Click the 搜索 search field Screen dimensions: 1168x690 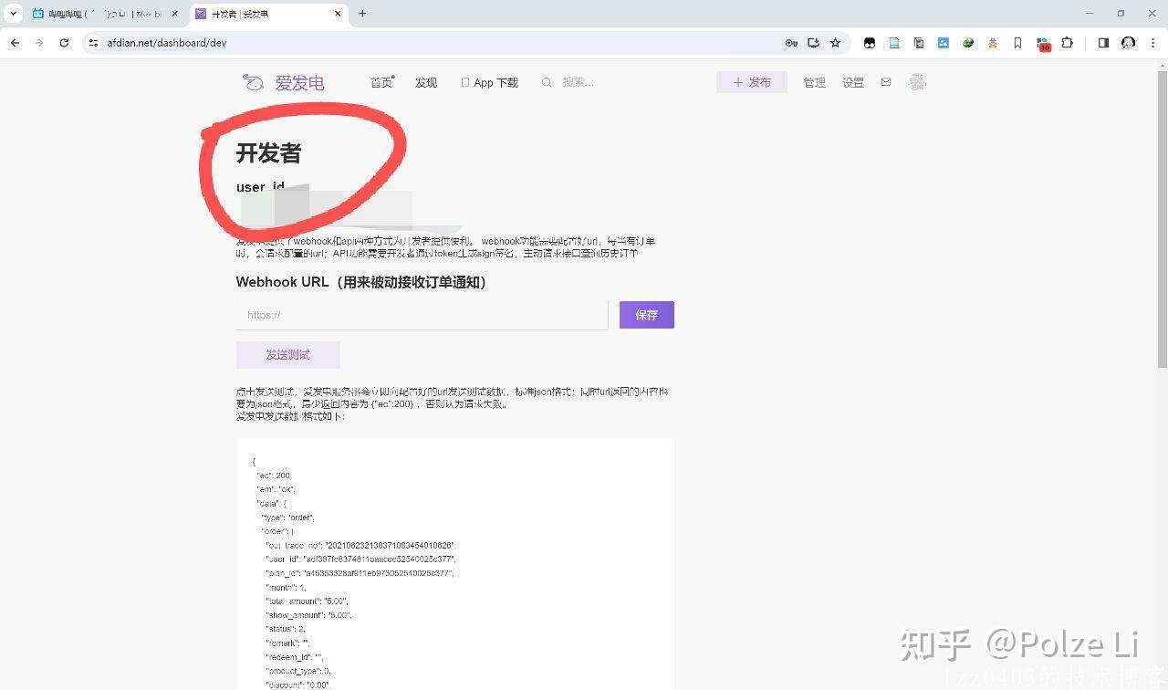(x=578, y=82)
